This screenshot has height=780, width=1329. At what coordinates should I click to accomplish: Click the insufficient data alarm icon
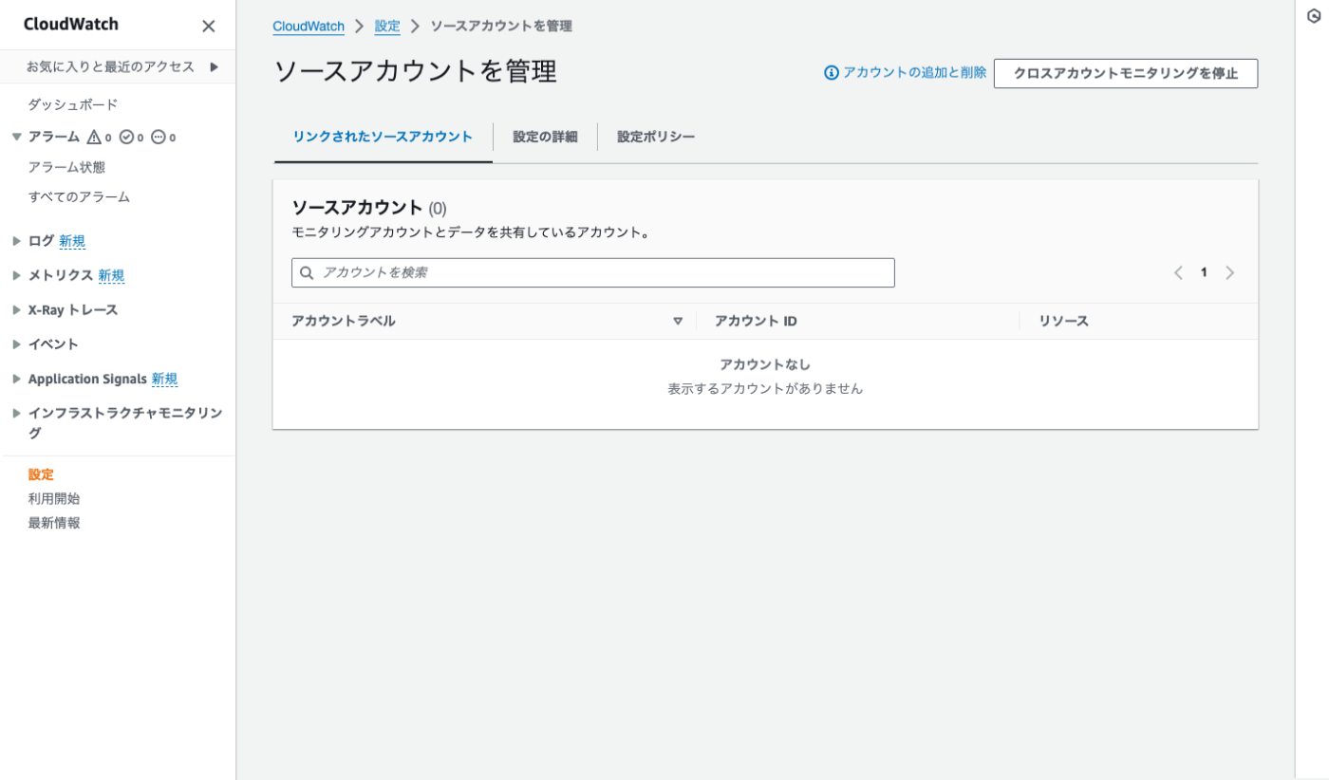(x=159, y=138)
